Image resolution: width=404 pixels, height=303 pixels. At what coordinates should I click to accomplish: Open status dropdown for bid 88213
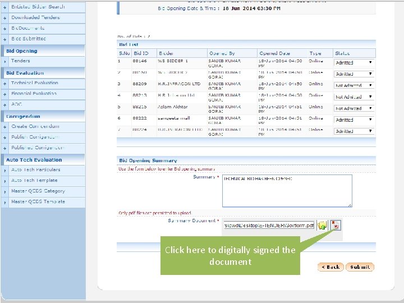353,97
